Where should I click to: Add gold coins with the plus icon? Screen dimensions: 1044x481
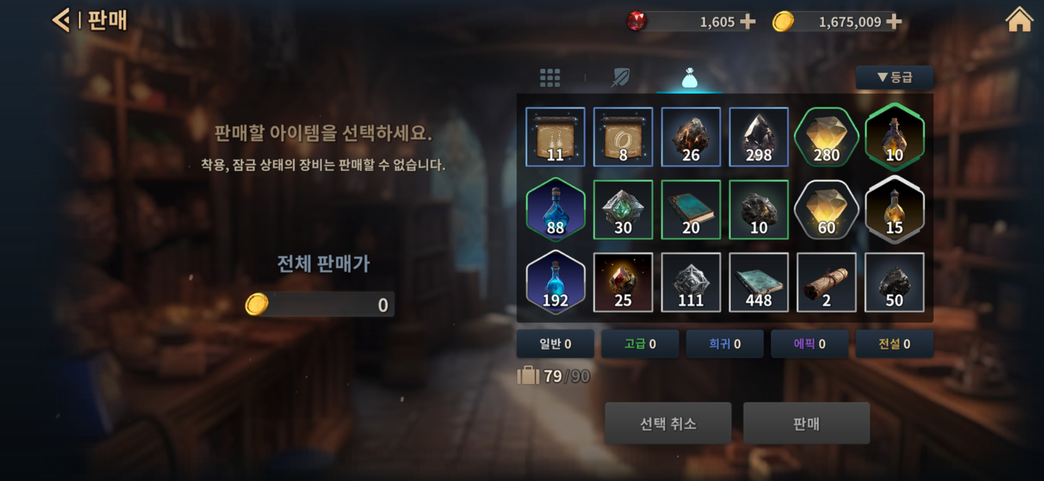[x=894, y=21]
